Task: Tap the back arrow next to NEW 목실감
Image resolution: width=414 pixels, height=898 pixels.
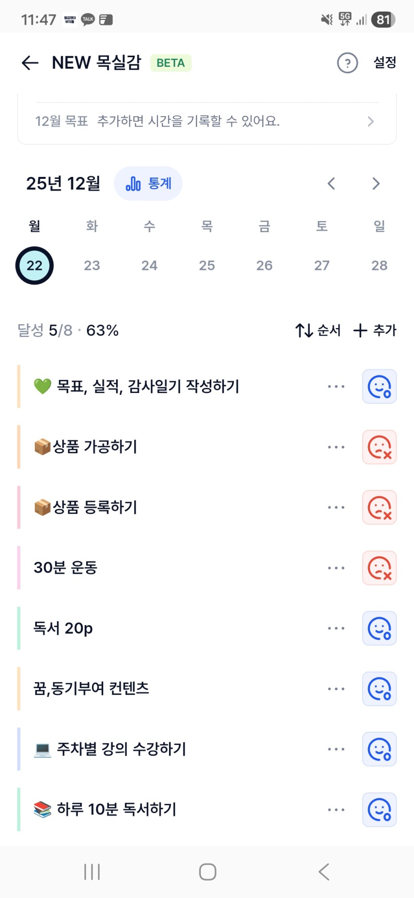Action: coord(30,63)
